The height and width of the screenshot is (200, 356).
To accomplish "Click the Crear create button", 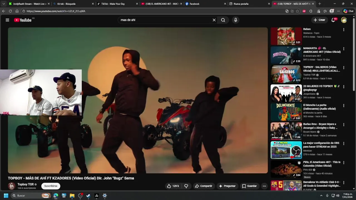I will 319,20.
